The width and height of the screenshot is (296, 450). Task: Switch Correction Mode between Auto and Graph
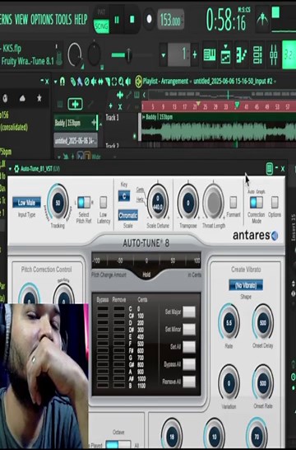click(256, 202)
